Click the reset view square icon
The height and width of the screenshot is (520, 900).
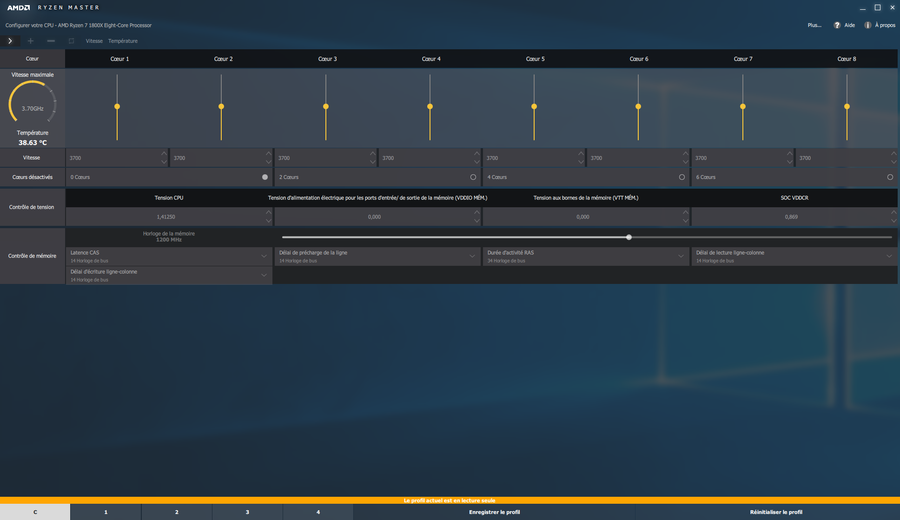tap(72, 41)
